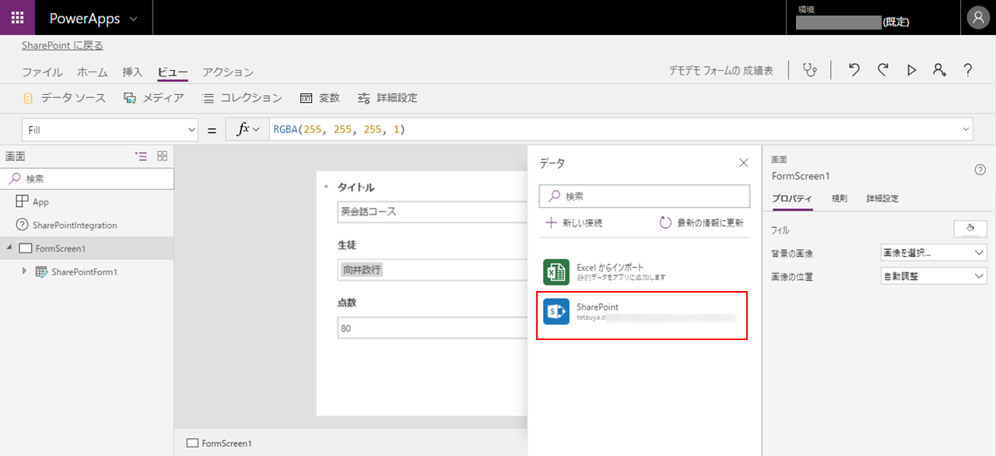Image resolution: width=996 pixels, height=456 pixels.
Task: Share the app with add-user icon
Action: point(940,71)
